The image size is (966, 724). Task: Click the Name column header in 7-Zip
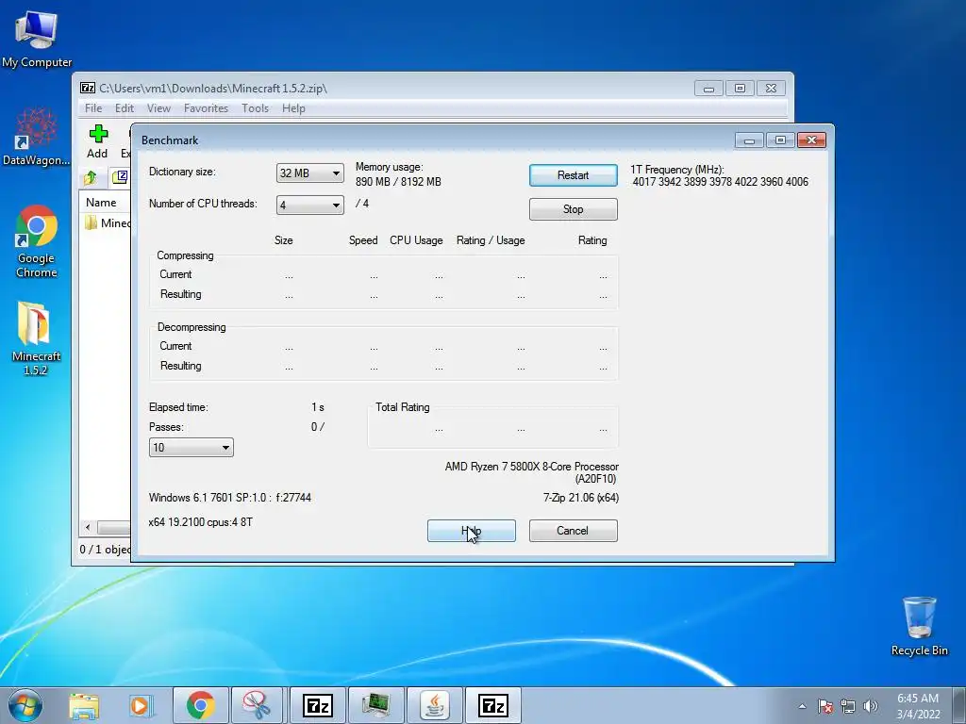[x=101, y=203]
